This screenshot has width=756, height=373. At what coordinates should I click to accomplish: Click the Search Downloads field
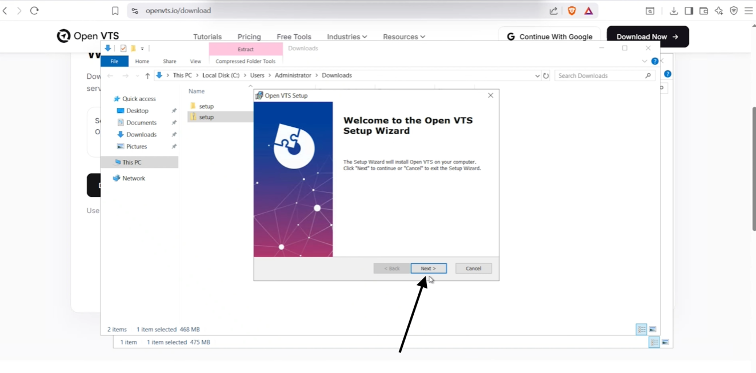[600, 75]
